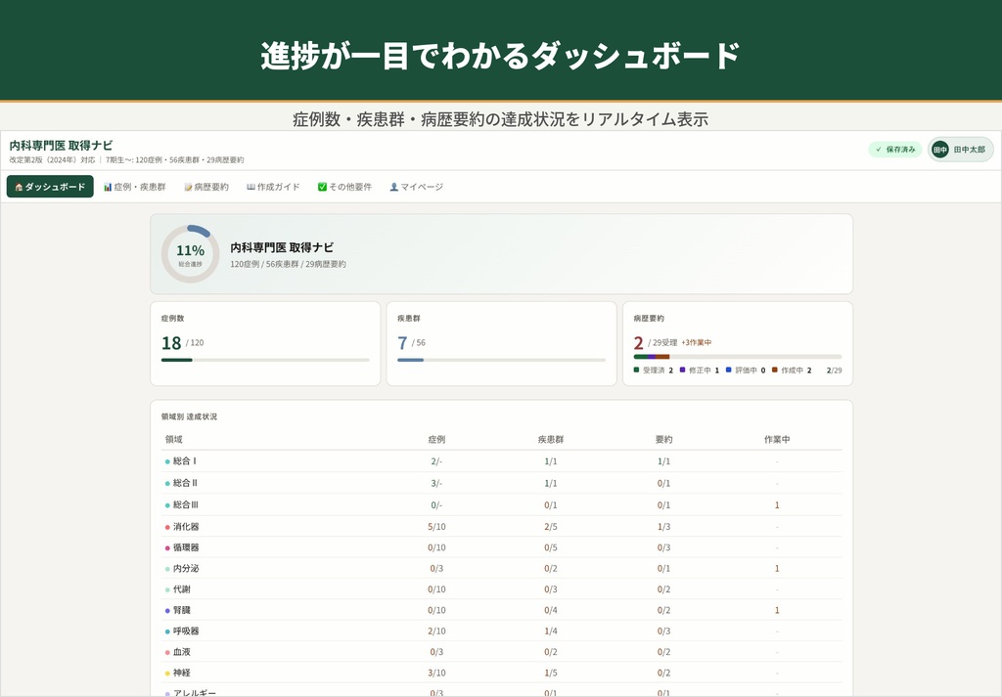Click the 3/10 症例 value for 神経

pos(436,673)
